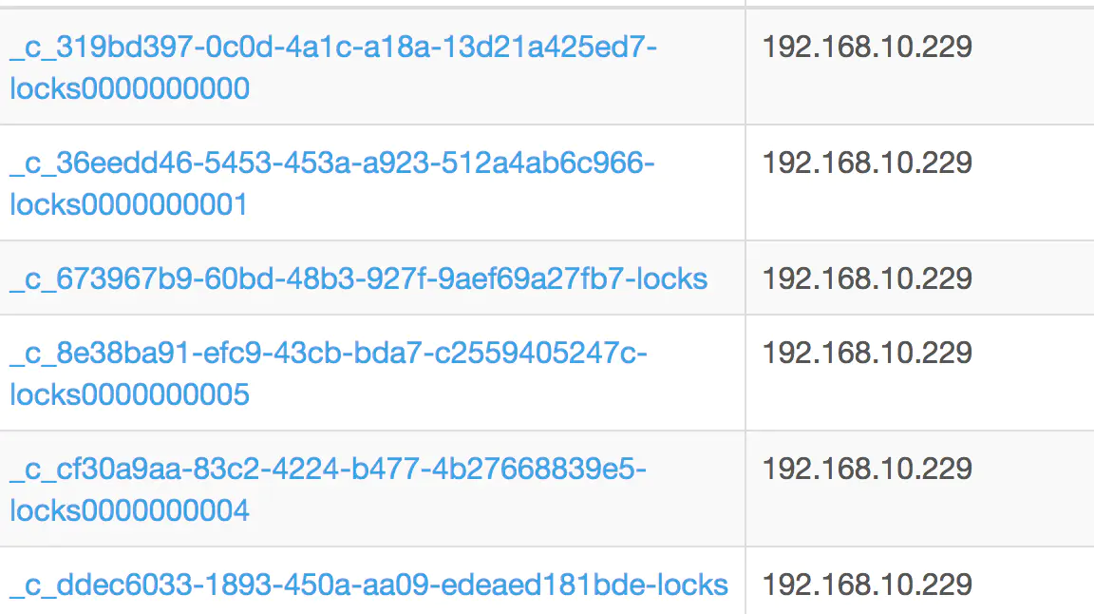
Task: Click the locks0000000001 link text
Action: [129, 204]
